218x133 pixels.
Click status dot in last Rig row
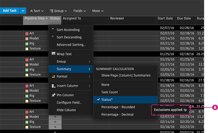55,122
